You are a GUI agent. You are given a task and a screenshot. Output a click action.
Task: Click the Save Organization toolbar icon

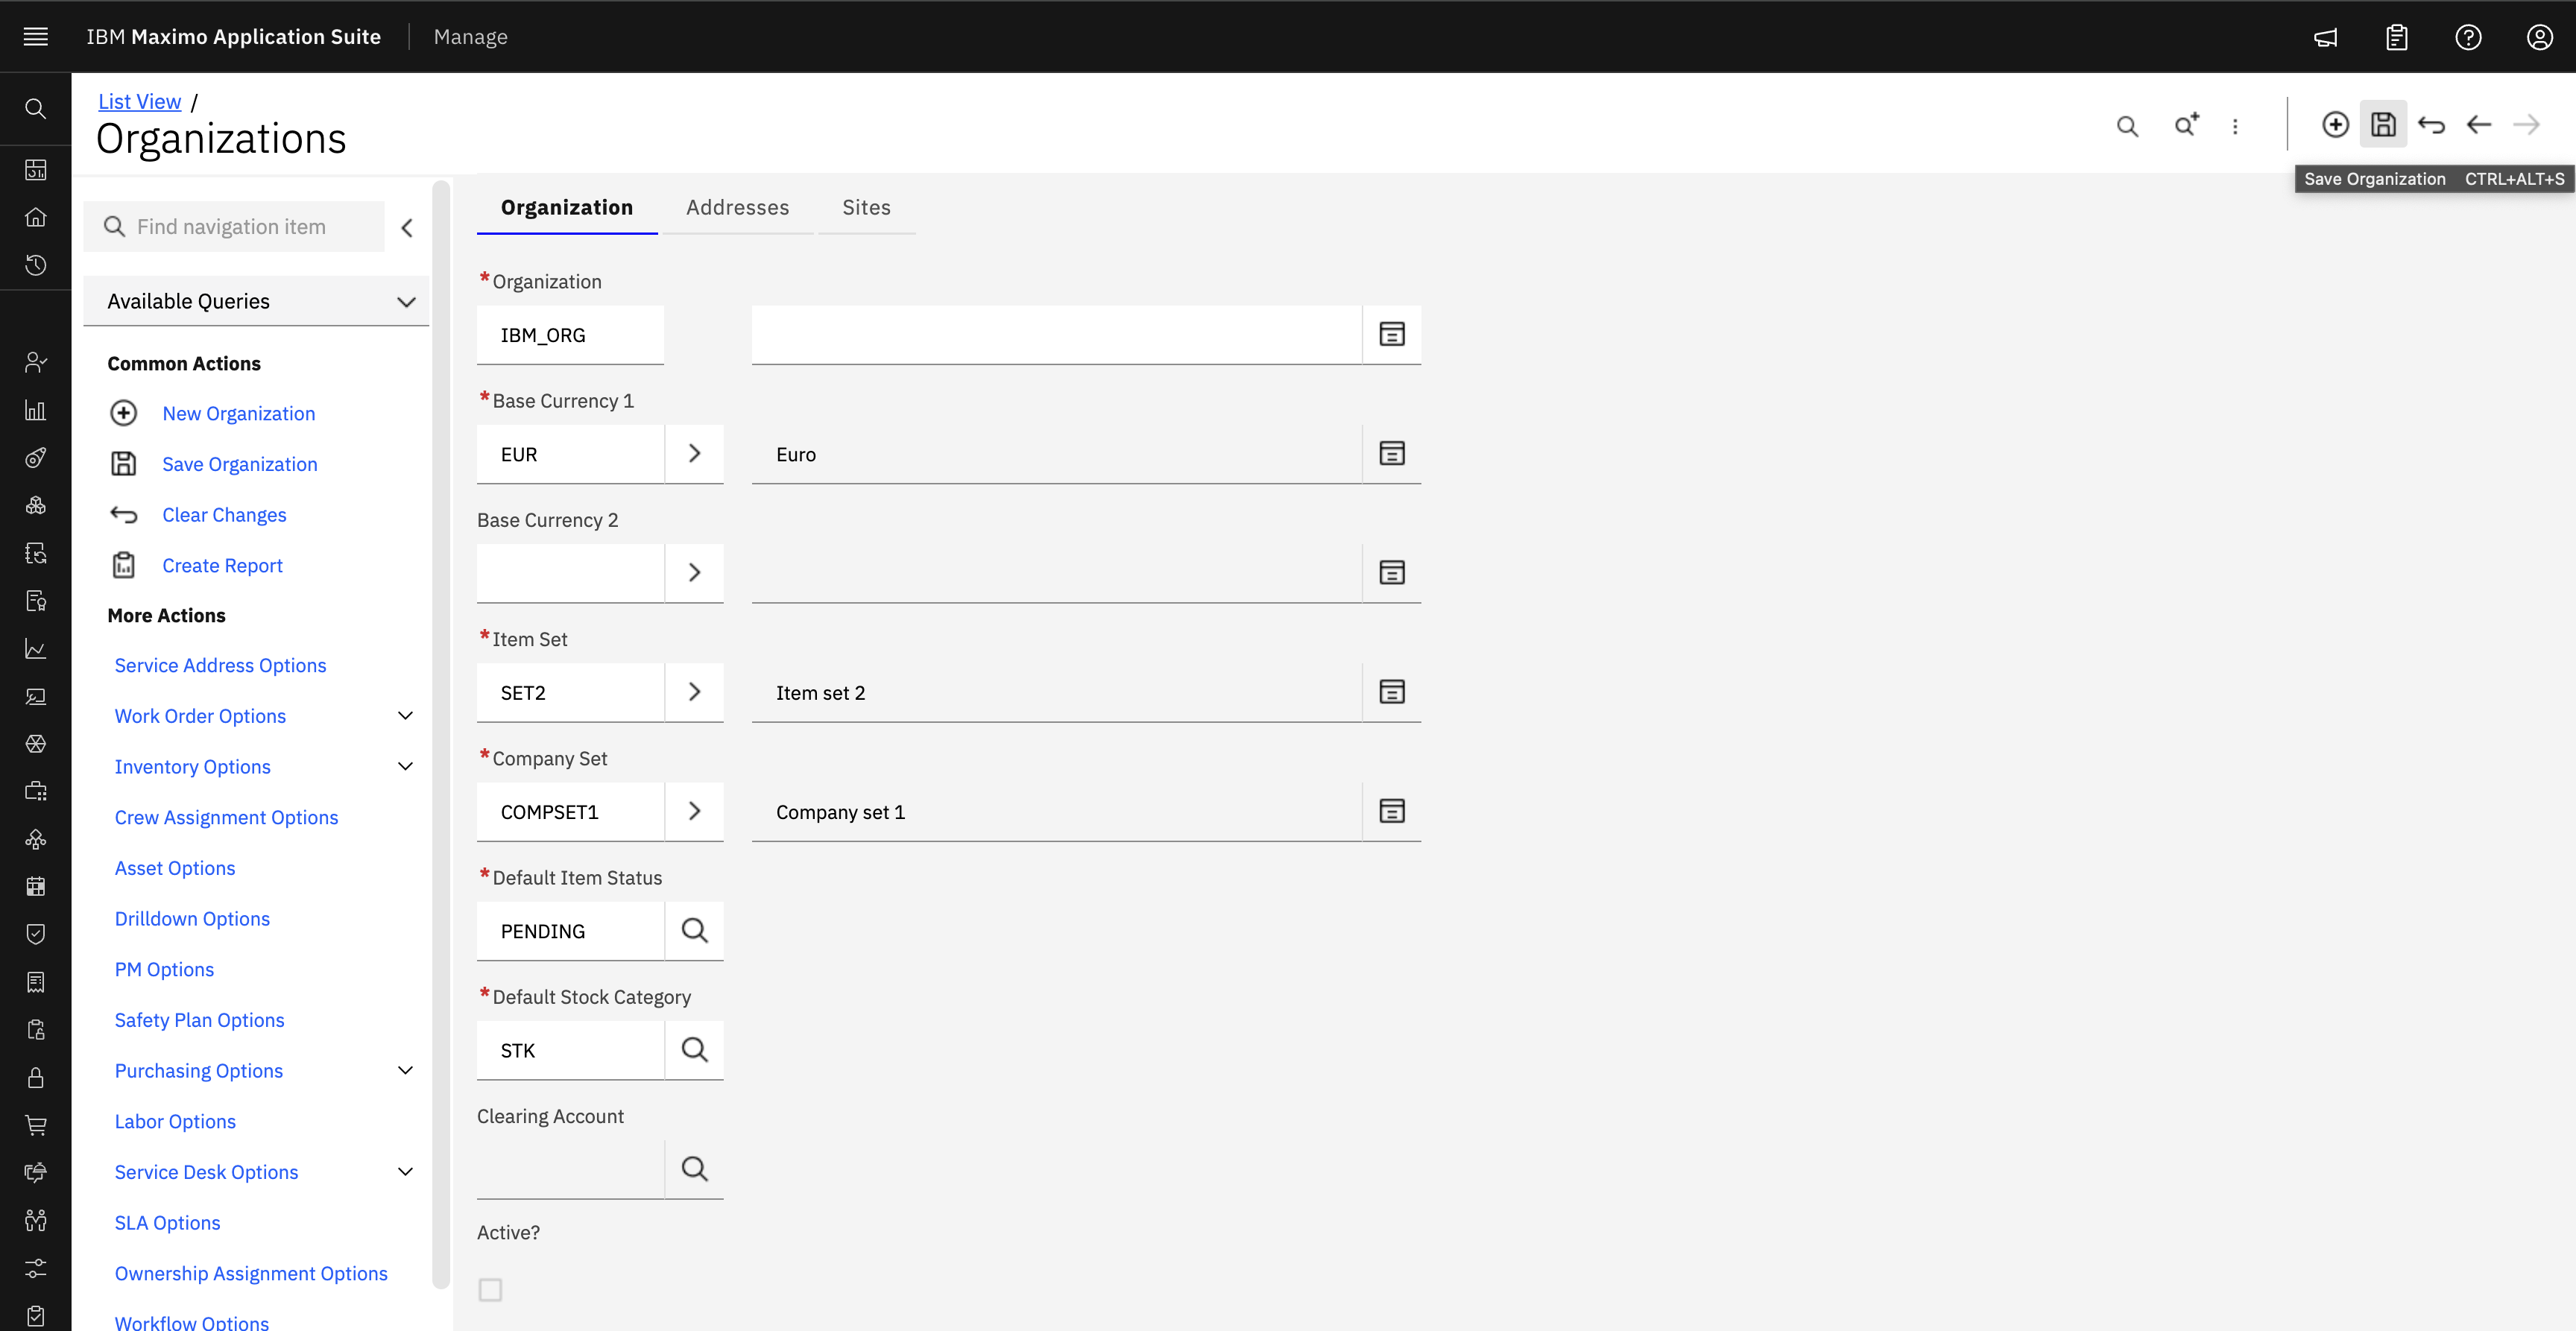click(2383, 124)
